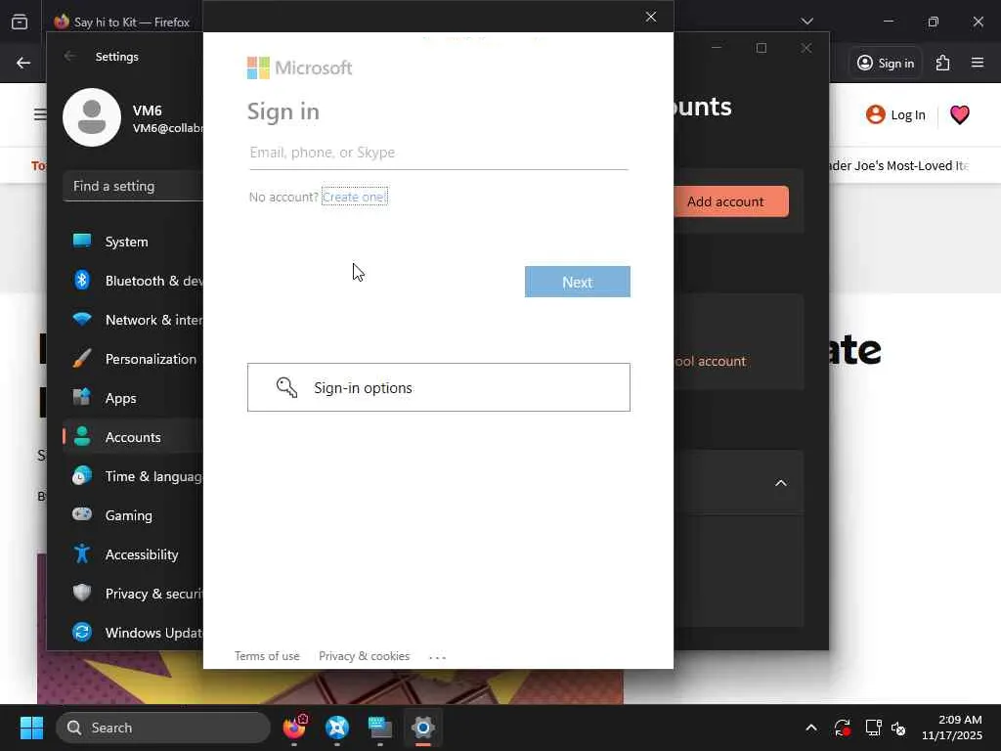Image resolution: width=1001 pixels, height=751 pixels.
Task: Click the System monitor icon in sidebar
Action: coord(82,241)
